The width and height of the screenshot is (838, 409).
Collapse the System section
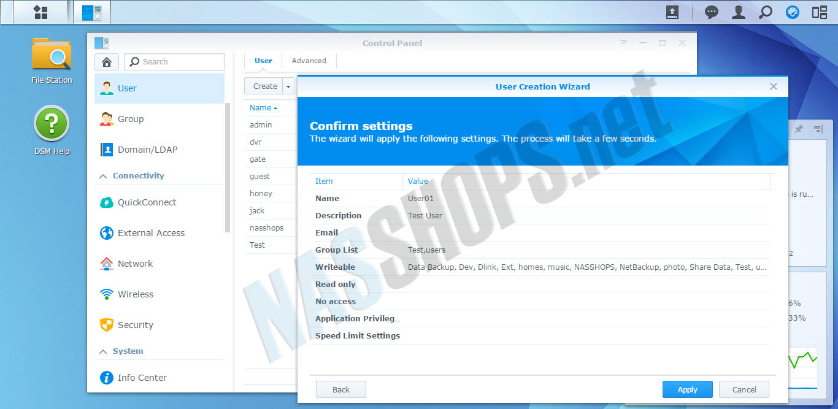click(x=103, y=351)
